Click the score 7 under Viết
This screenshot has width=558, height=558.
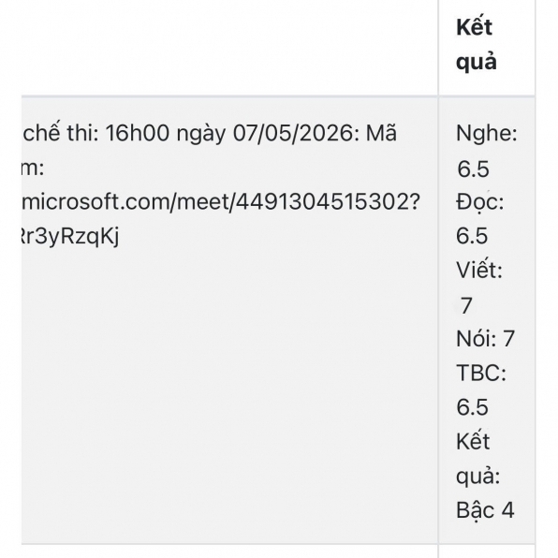[466, 305]
